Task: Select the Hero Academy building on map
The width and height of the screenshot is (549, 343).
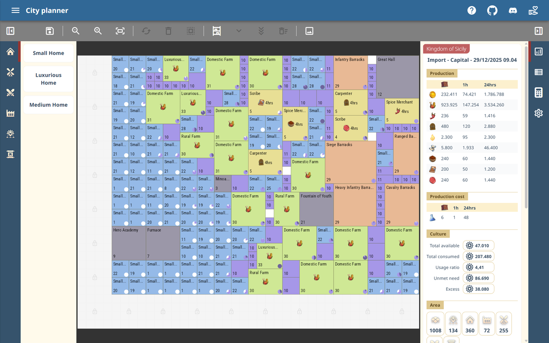Action: [x=129, y=243]
